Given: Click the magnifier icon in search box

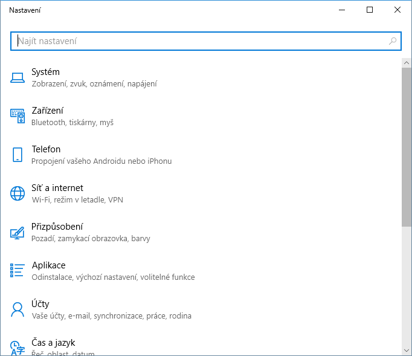Looking at the screenshot, I should point(393,41).
